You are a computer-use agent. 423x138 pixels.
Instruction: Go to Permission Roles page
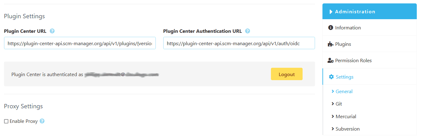353,61
